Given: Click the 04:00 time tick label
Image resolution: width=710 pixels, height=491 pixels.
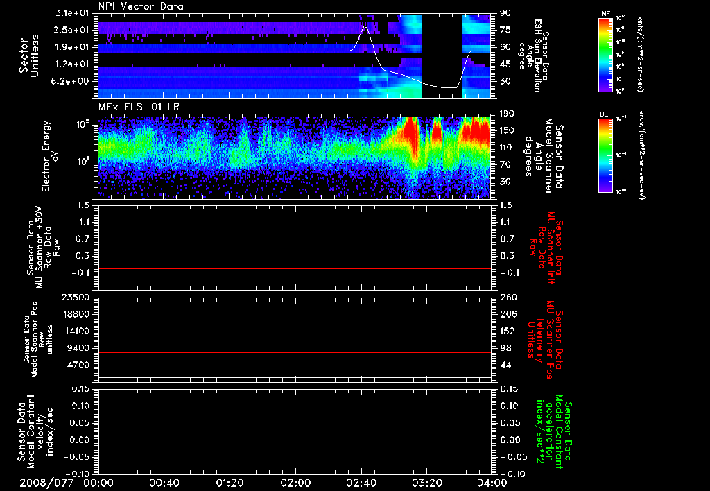Looking at the screenshot, I should click(492, 483).
